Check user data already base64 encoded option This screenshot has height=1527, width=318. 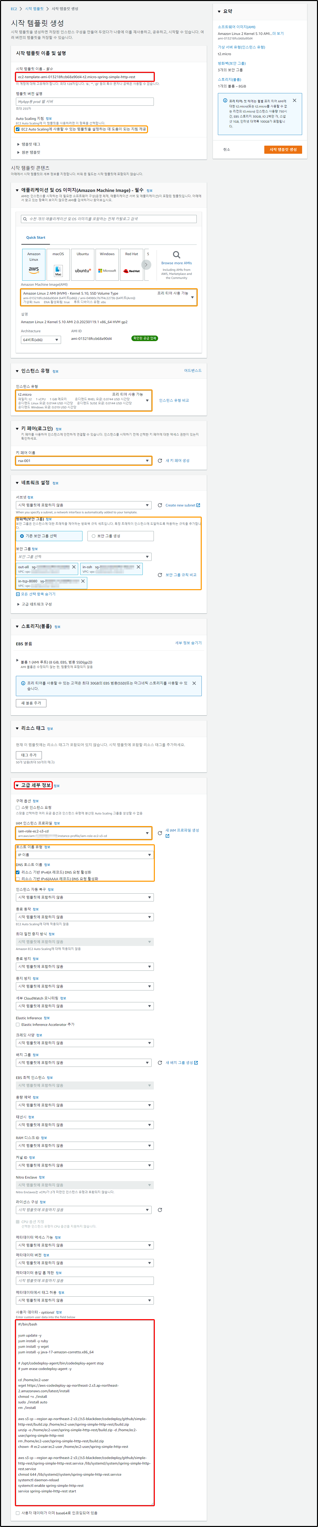coord(18,1513)
